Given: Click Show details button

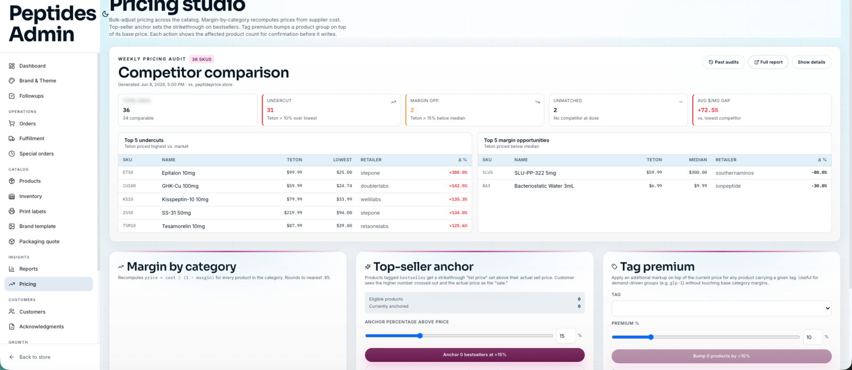Looking at the screenshot, I should pyautogui.click(x=812, y=62).
